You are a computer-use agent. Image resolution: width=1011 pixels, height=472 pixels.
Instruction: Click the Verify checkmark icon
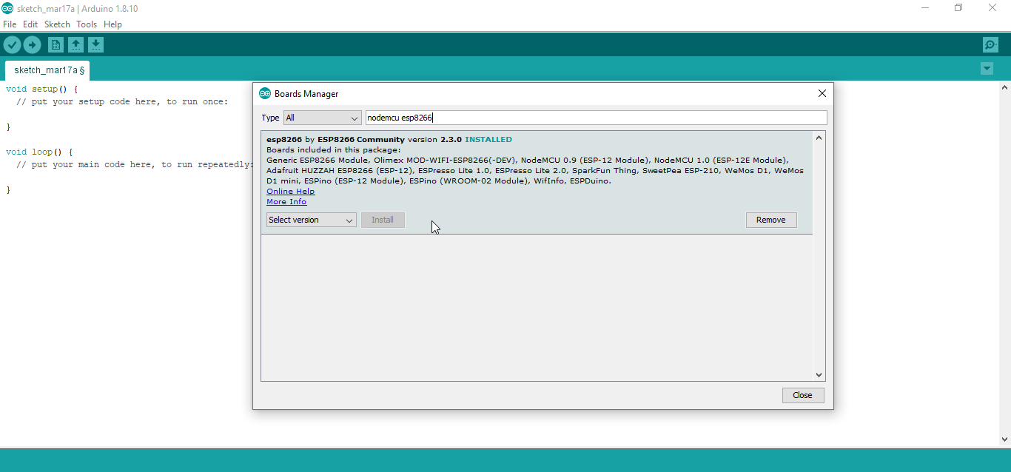[12, 45]
